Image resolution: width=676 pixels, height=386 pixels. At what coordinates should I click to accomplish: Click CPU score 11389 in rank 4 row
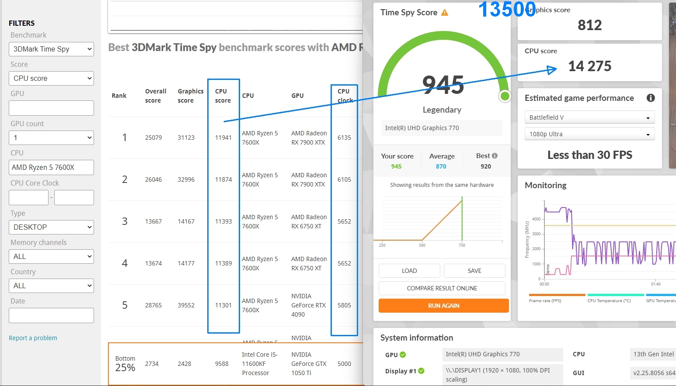coord(223,263)
